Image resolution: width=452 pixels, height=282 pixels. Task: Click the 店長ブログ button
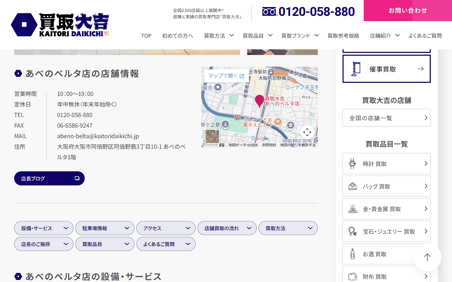[x=49, y=178]
